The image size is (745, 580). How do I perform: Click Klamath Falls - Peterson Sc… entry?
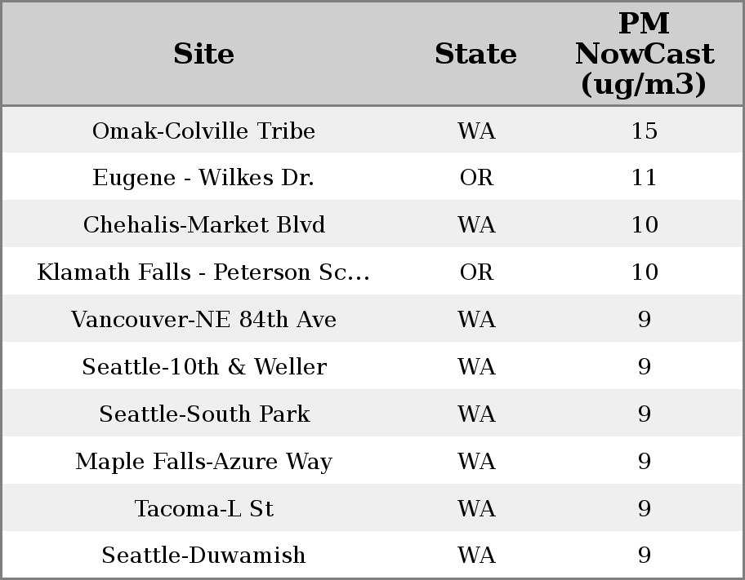click(x=203, y=272)
